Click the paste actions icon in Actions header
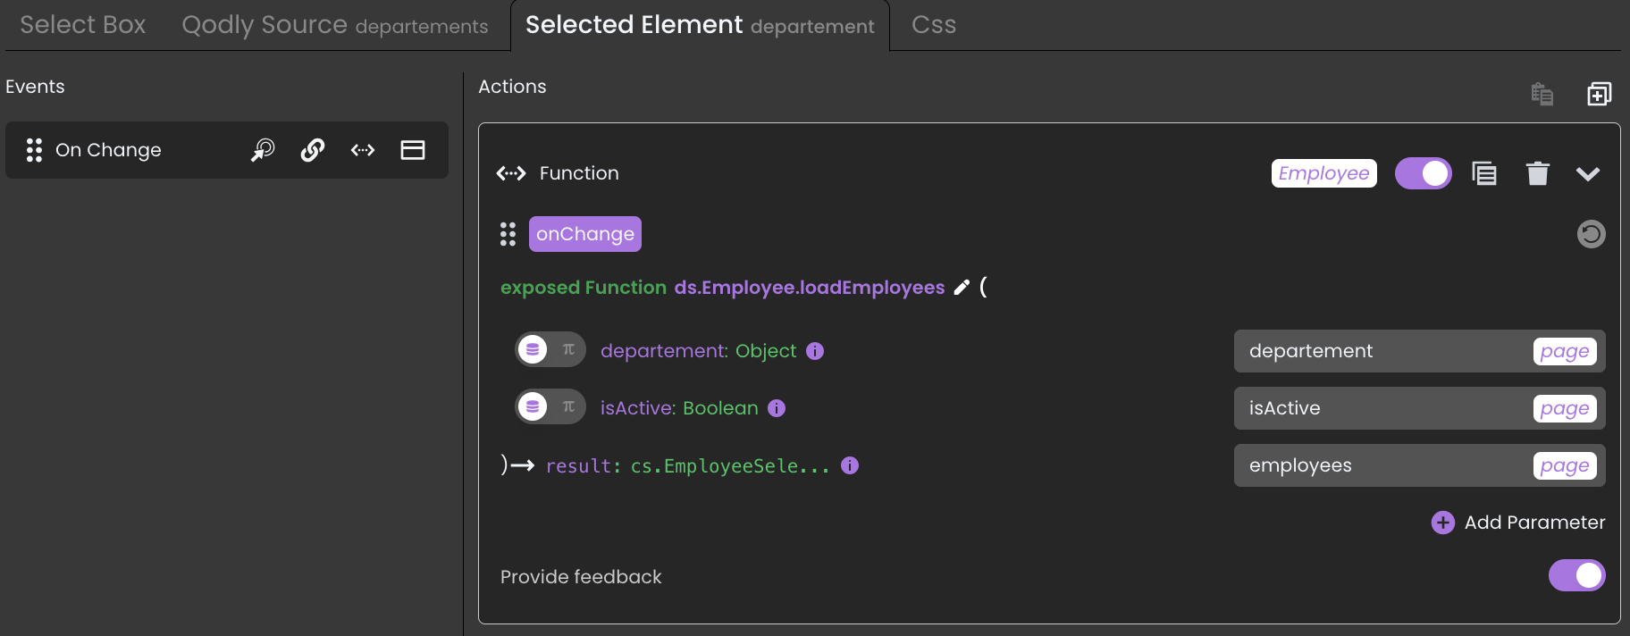 pyautogui.click(x=1542, y=94)
